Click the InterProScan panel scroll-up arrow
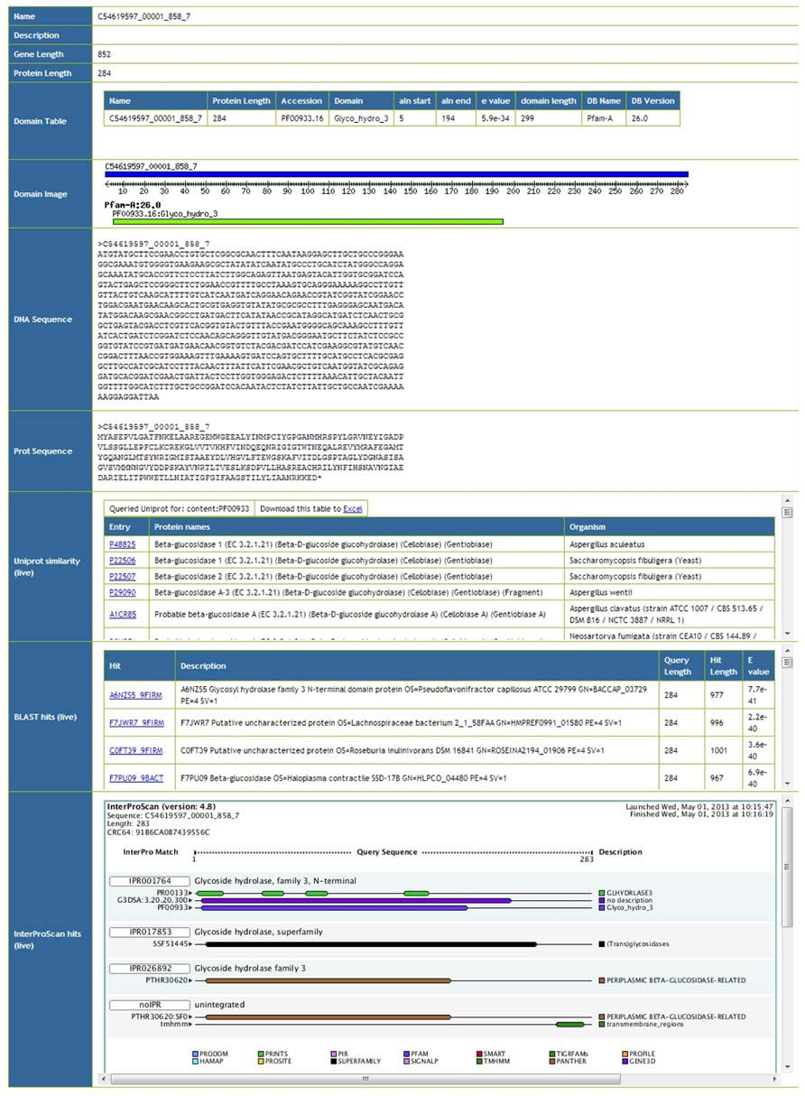Screen dimensions: 805x1096 [787, 802]
